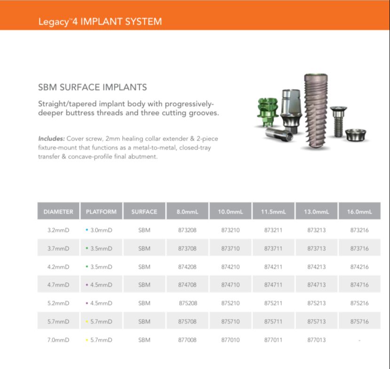Select part number 875711
This screenshot has width=390, height=369.
(273, 321)
